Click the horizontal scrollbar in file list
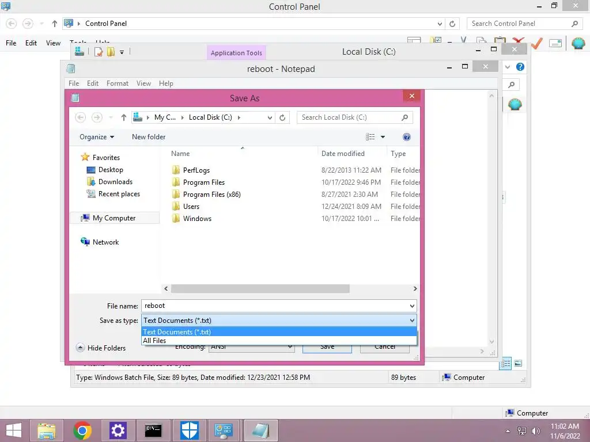The width and height of the screenshot is (590, 442). (260, 289)
